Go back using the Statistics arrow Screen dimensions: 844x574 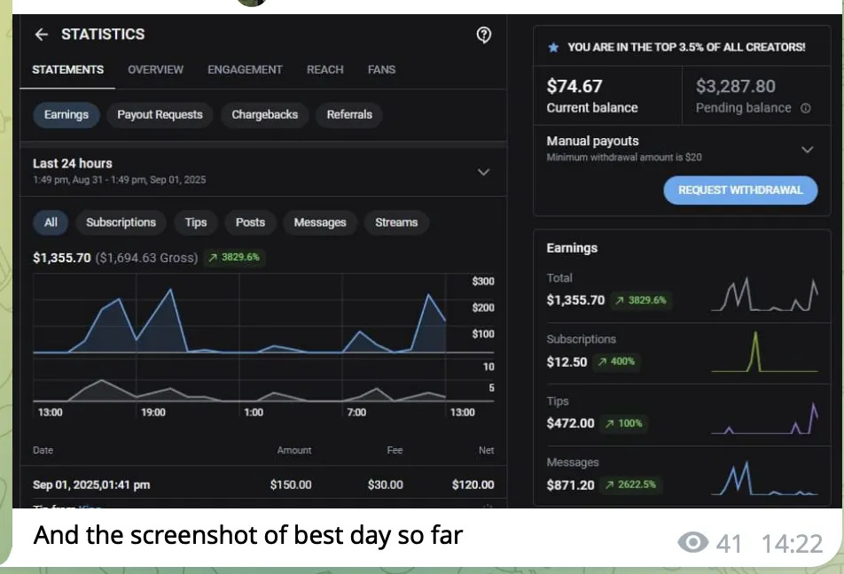pos(42,35)
